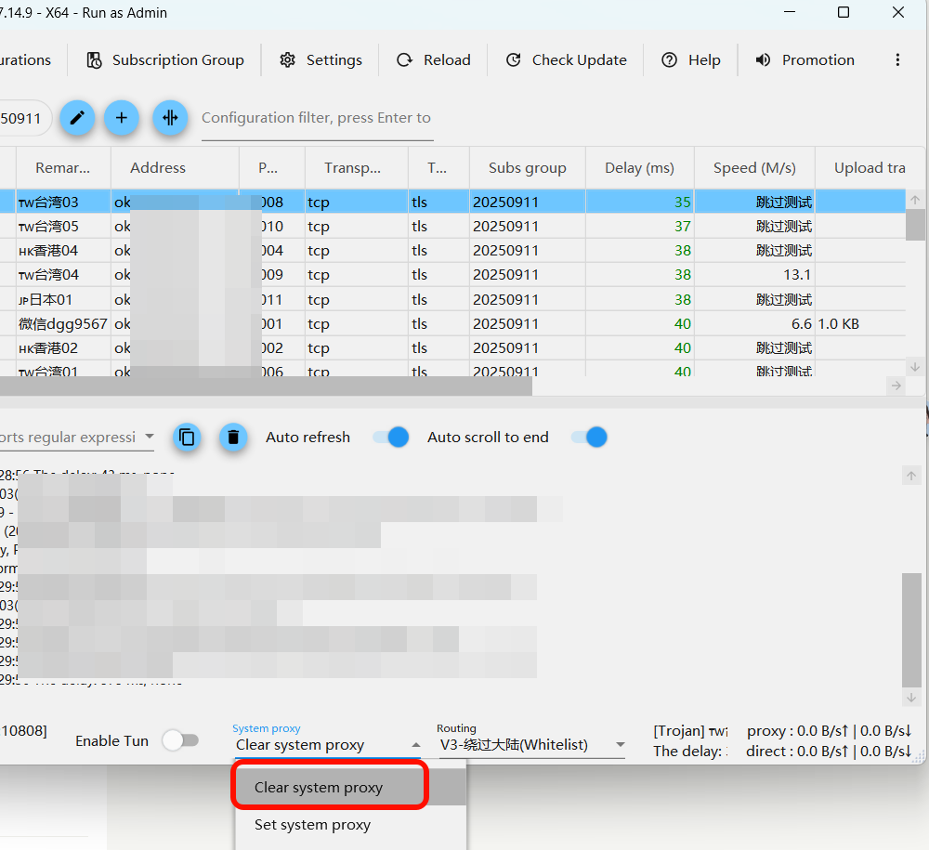The width and height of the screenshot is (929, 850).
Task: Click the plus add subscription button
Action: click(x=122, y=118)
